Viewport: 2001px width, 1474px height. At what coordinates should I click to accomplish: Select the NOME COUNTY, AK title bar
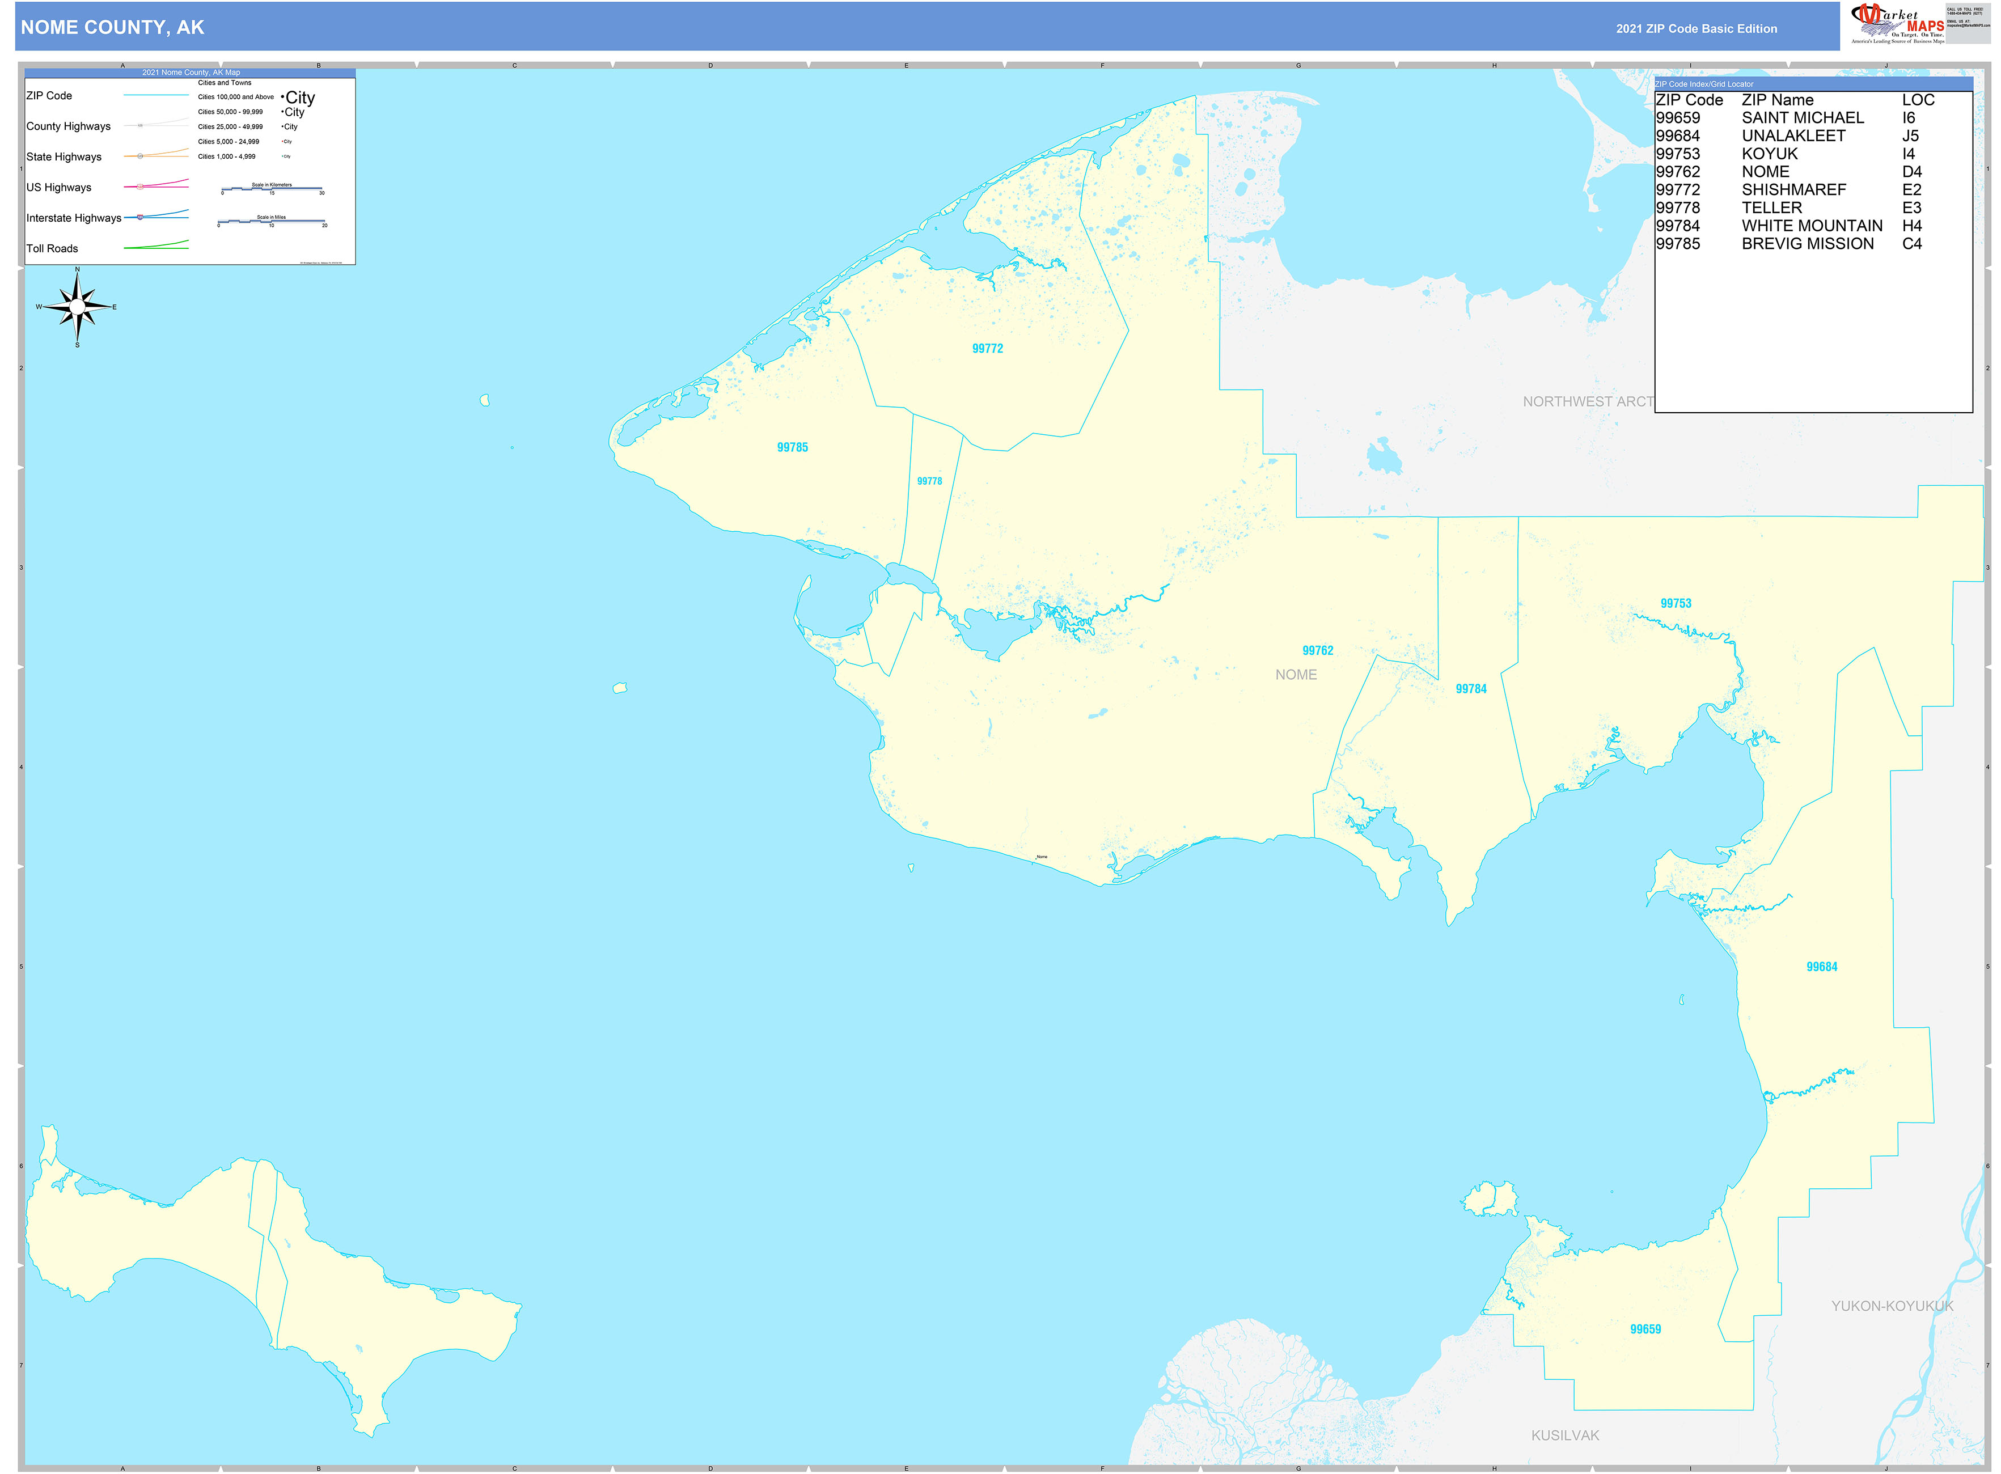(x=112, y=28)
